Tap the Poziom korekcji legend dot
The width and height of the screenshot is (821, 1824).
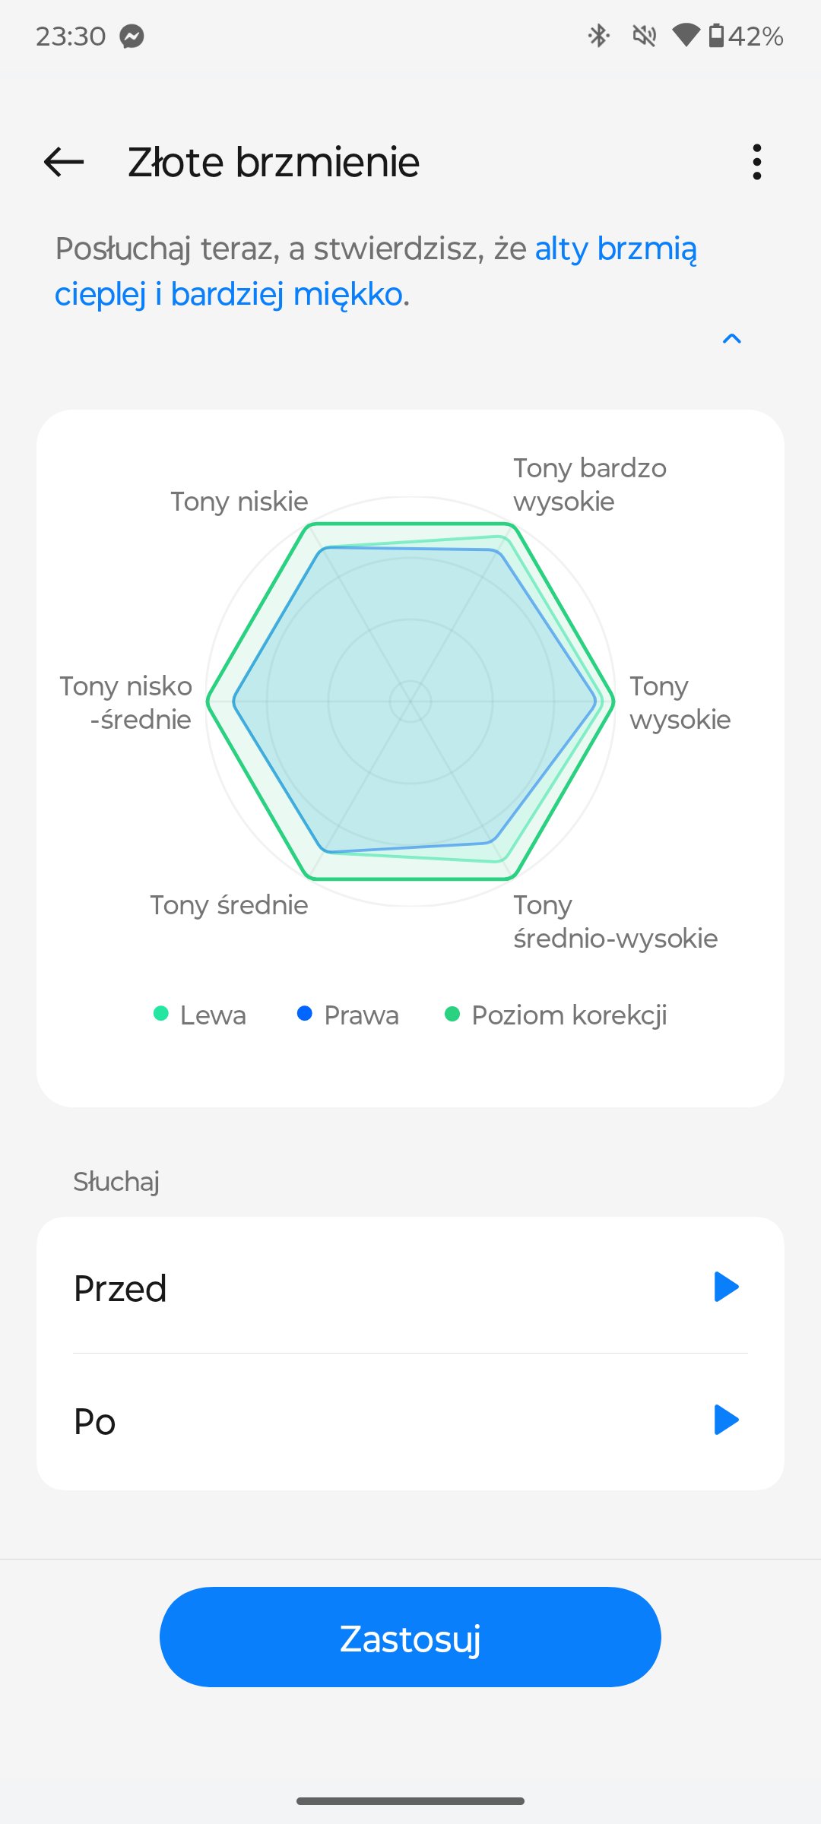[x=452, y=1014]
